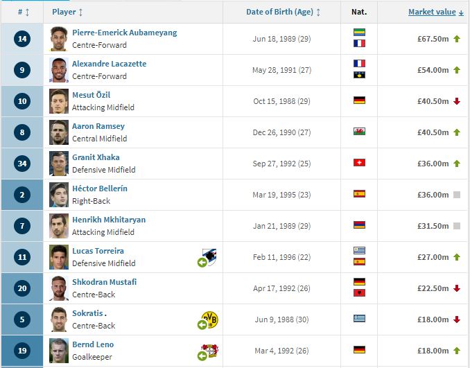Open Alexandre Lacazette player profile link
The height and width of the screenshot is (368, 470).
109,64
